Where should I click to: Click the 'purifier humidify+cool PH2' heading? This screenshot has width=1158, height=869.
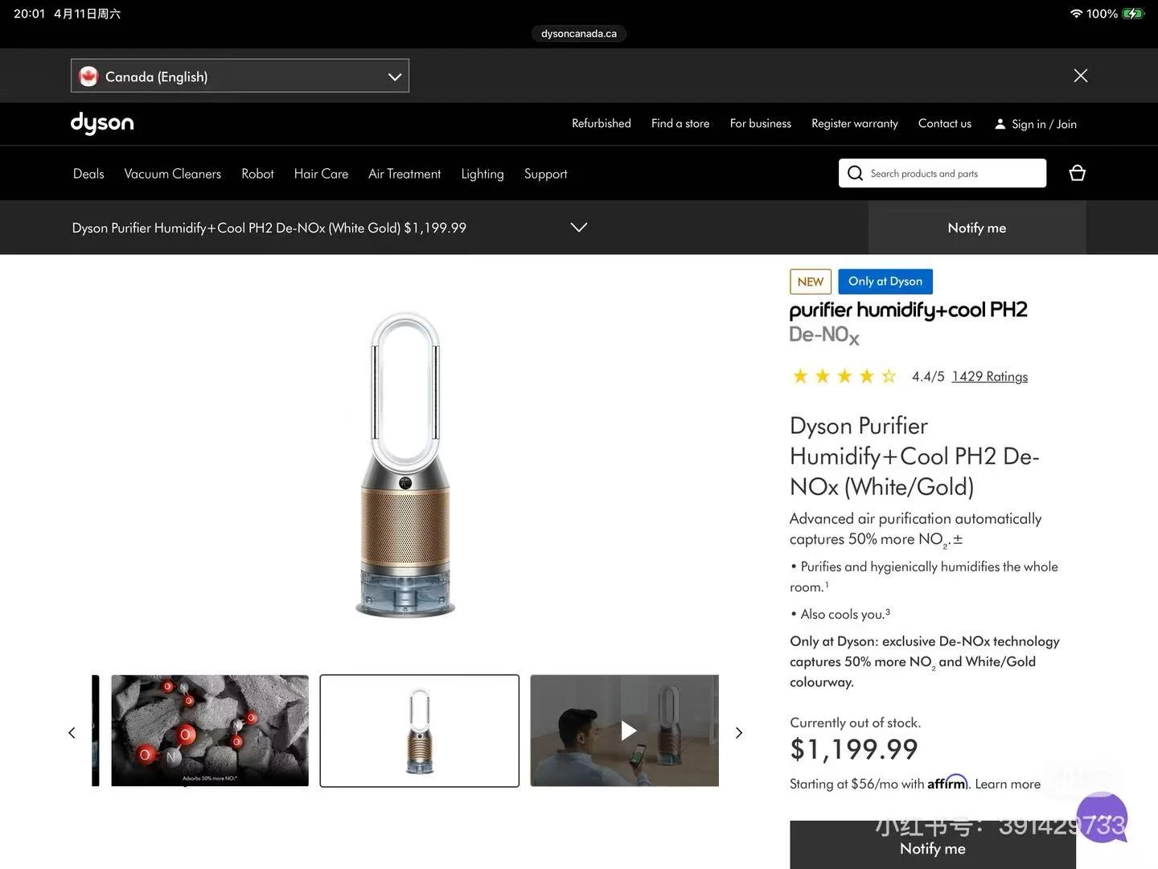tap(909, 310)
